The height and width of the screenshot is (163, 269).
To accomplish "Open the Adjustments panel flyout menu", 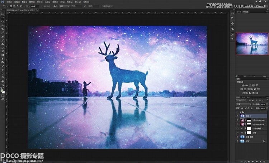I will pyautogui.click(x=267, y=79).
